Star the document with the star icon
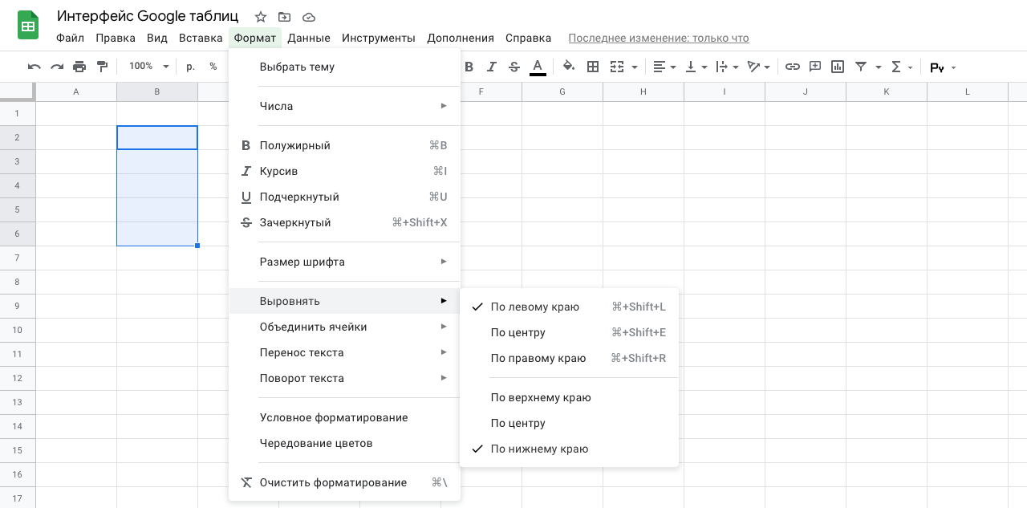This screenshot has width=1027, height=508. coord(261,17)
